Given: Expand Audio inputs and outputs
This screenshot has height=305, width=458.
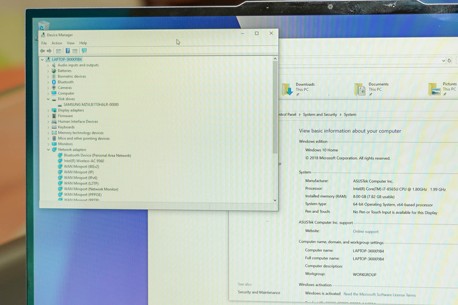Looking at the screenshot, I should [x=48, y=65].
